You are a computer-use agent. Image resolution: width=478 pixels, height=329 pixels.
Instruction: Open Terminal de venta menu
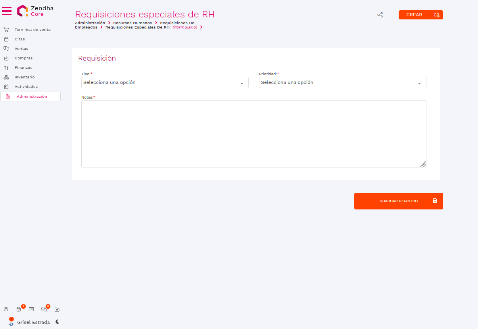click(33, 30)
